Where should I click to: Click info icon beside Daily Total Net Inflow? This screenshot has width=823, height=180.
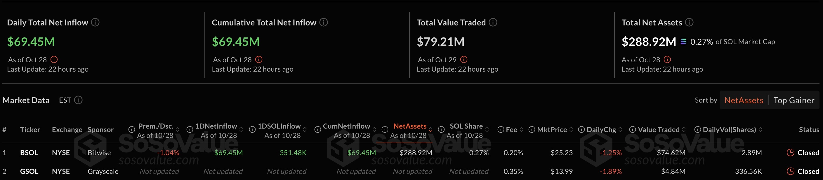point(95,22)
